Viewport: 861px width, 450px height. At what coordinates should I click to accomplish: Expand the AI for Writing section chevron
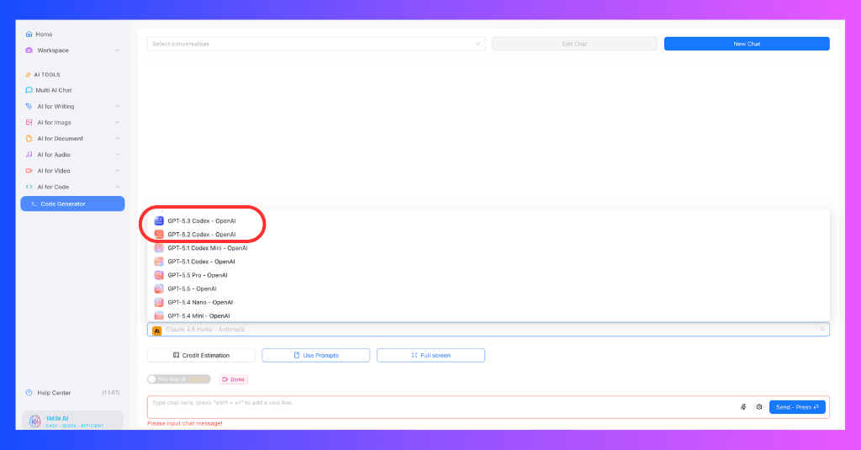click(117, 106)
